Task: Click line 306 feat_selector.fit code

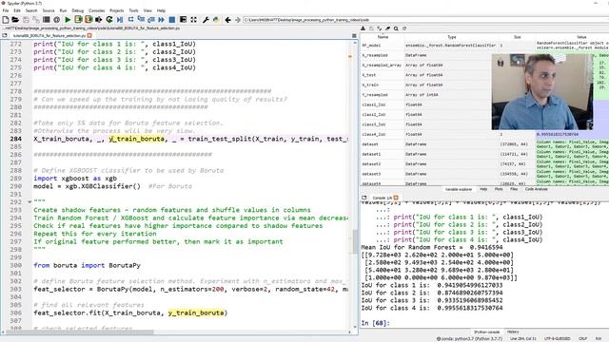Action: pyautogui.click(x=130, y=313)
